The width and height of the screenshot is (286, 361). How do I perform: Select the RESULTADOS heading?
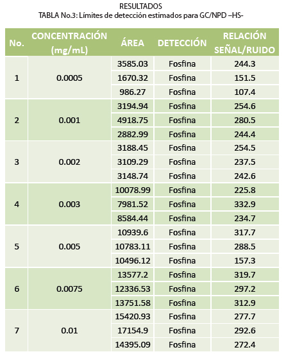tap(140, 6)
